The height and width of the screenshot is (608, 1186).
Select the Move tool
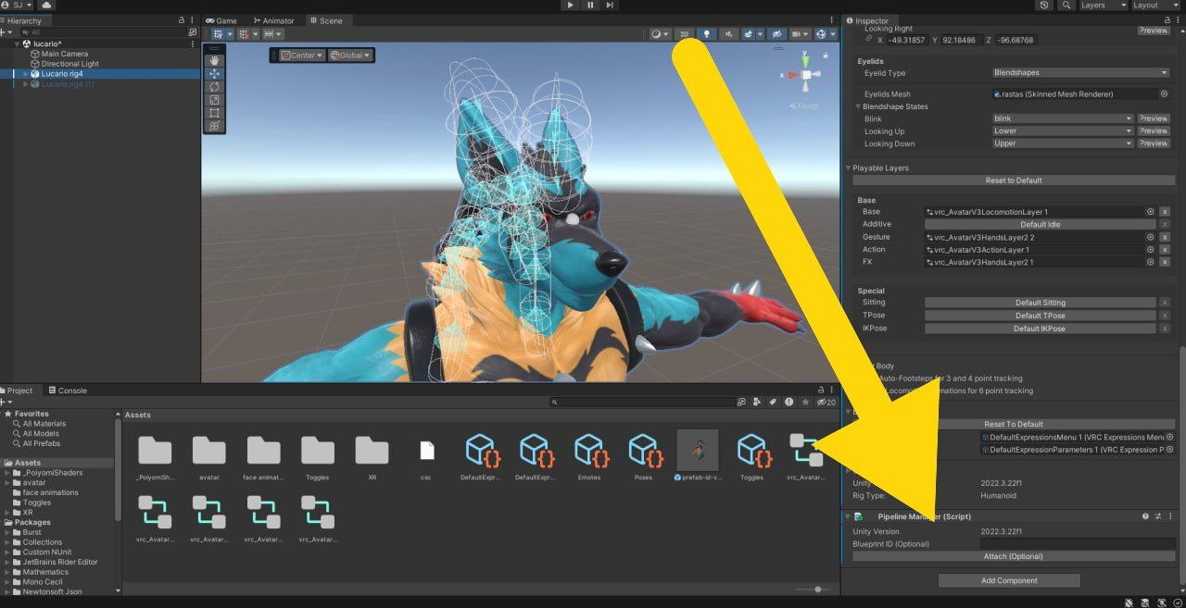[x=214, y=75]
